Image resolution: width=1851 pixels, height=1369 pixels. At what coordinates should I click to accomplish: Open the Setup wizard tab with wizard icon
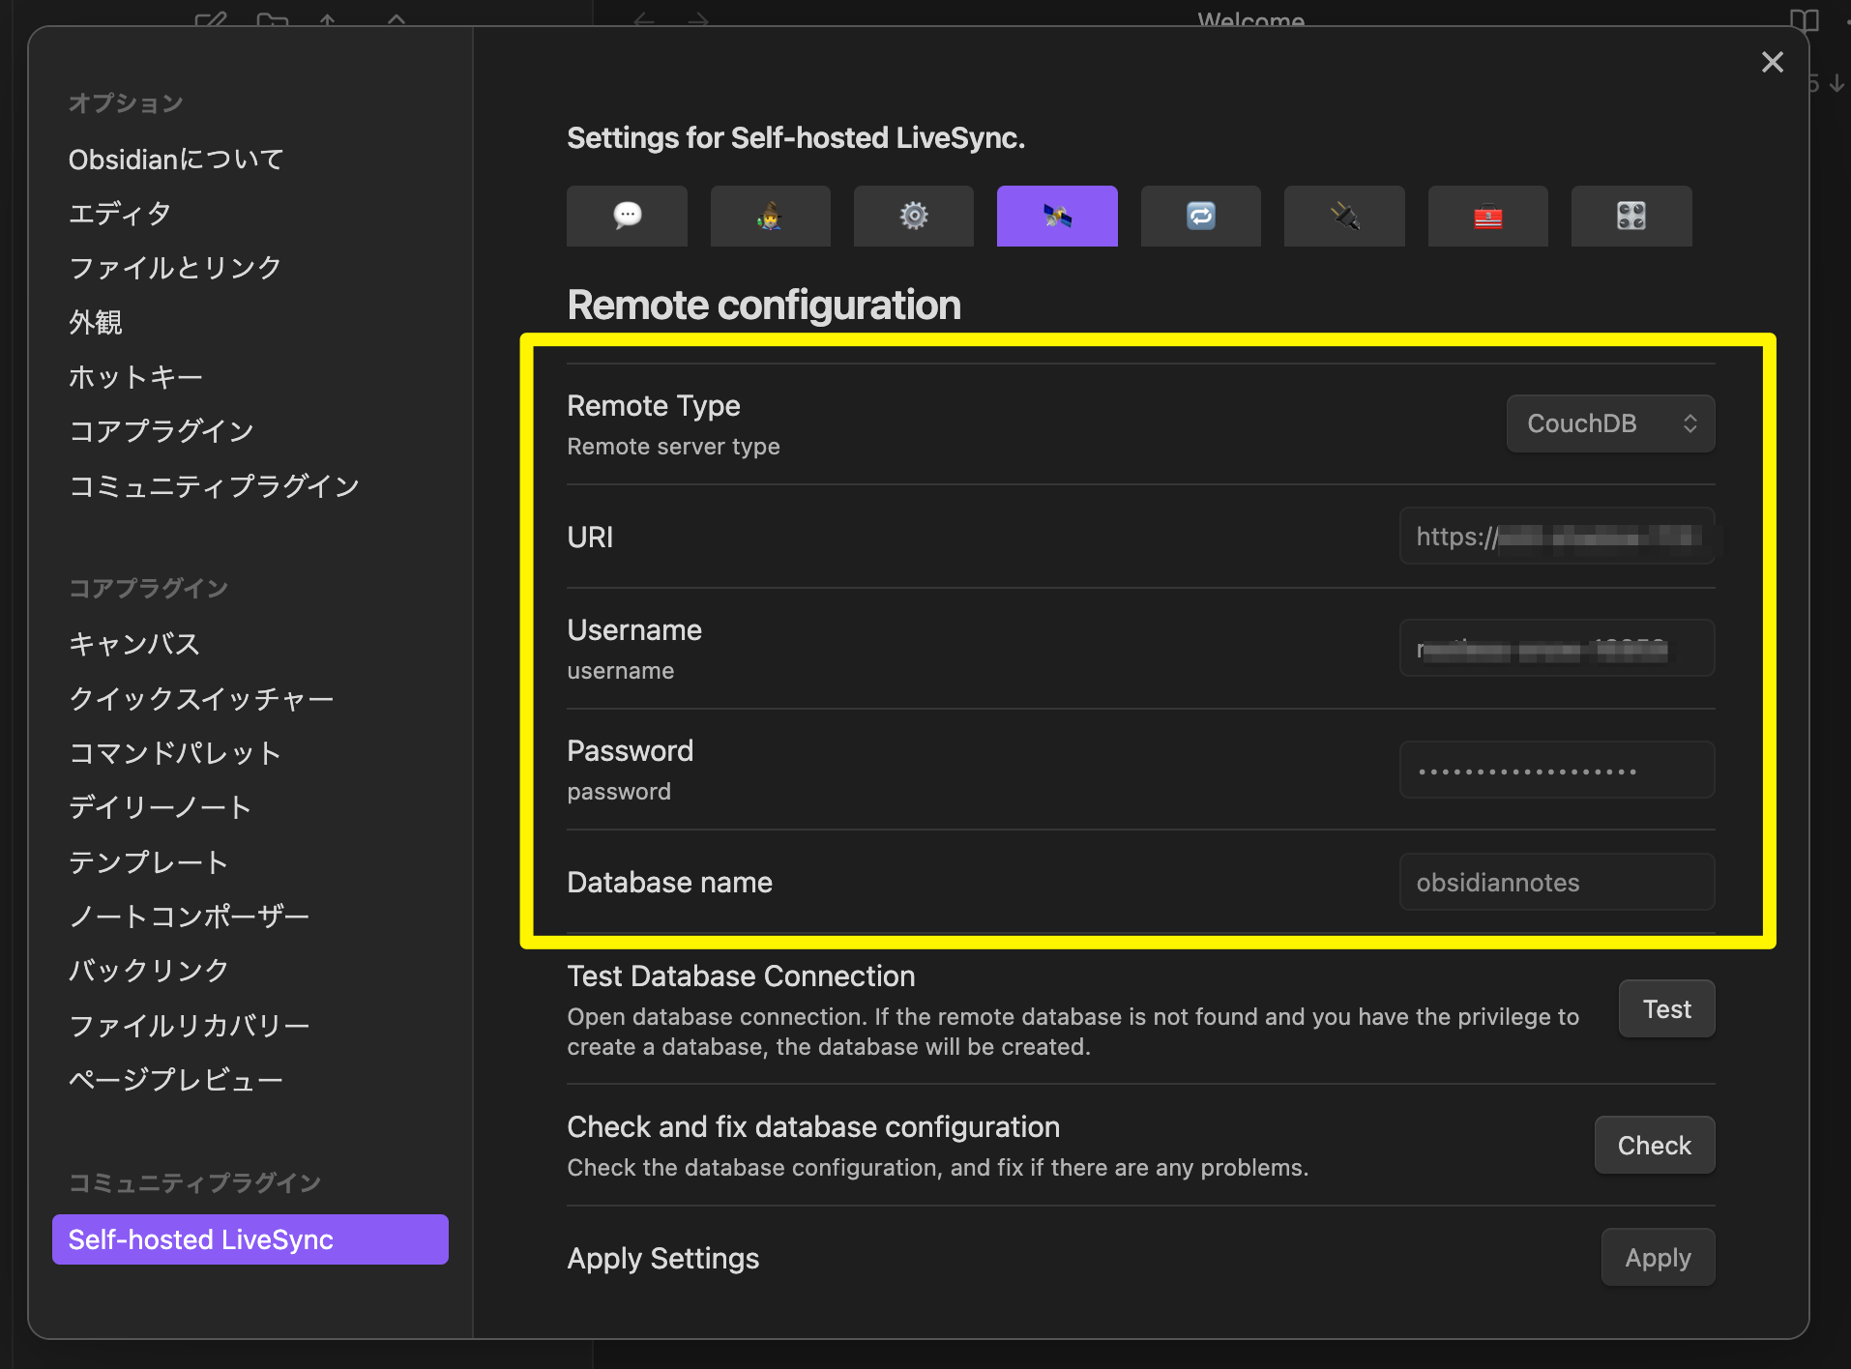point(770,216)
